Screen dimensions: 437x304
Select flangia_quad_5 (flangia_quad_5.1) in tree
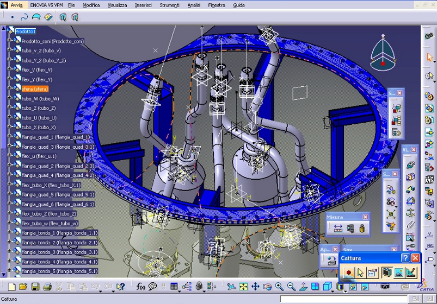pos(58,195)
